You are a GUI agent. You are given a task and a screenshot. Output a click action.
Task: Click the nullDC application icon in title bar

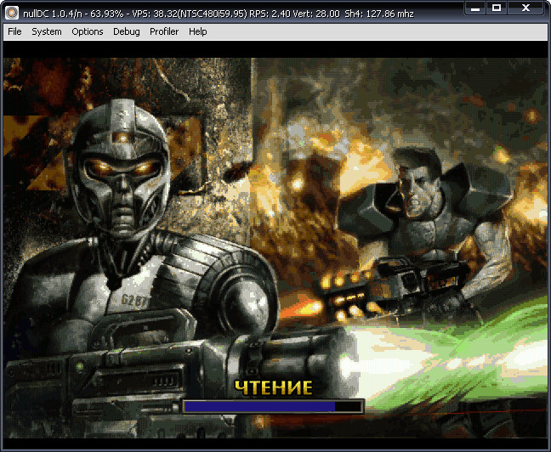click(12, 14)
